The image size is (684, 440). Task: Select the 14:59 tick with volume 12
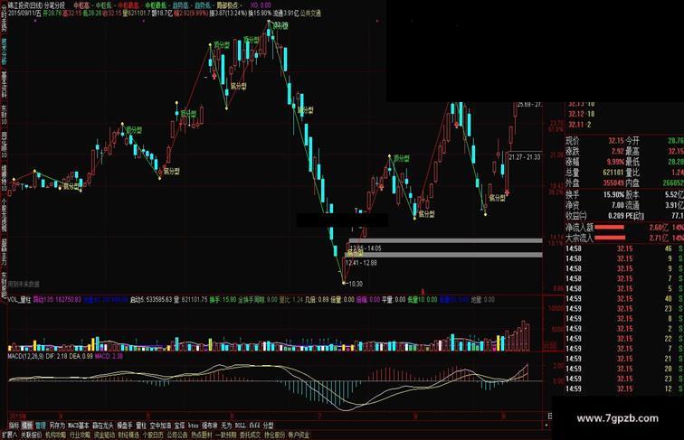pyautogui.click(x=624, y=389)
